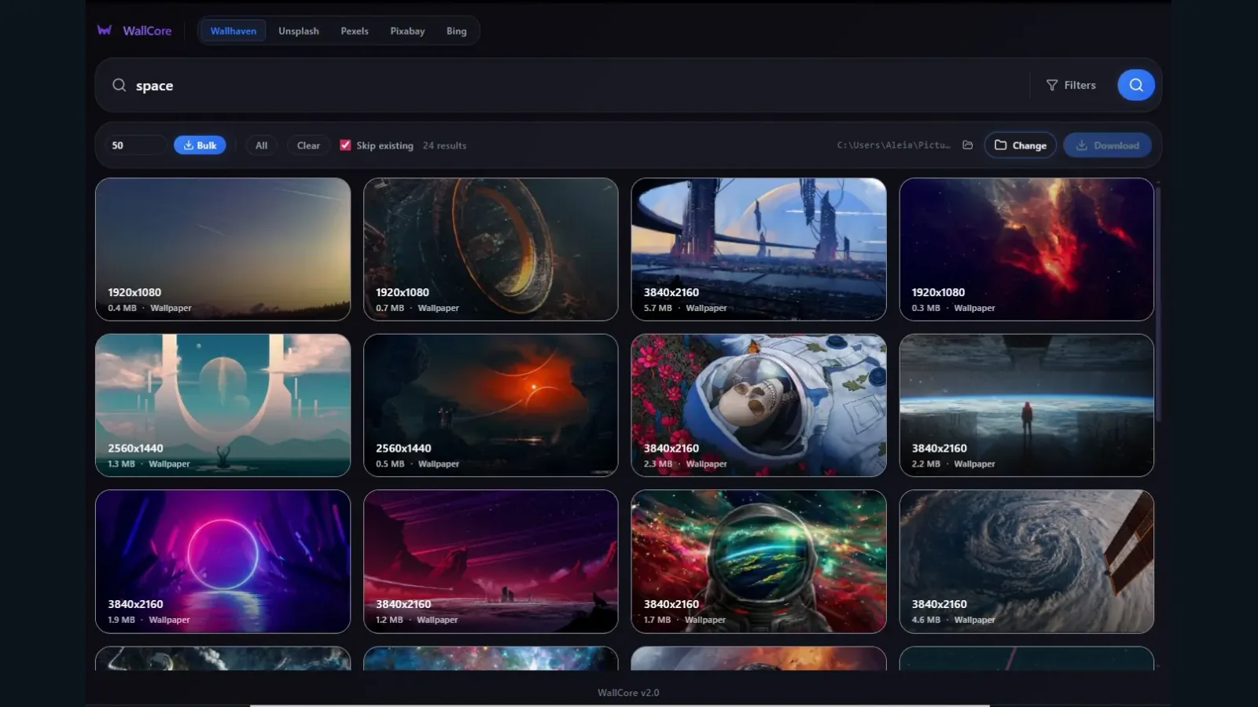This screenshot has width=1258, height=707.
Task: Select the 0.5 MB red eclipse wallpaper
Action: (x=491, y=405)
